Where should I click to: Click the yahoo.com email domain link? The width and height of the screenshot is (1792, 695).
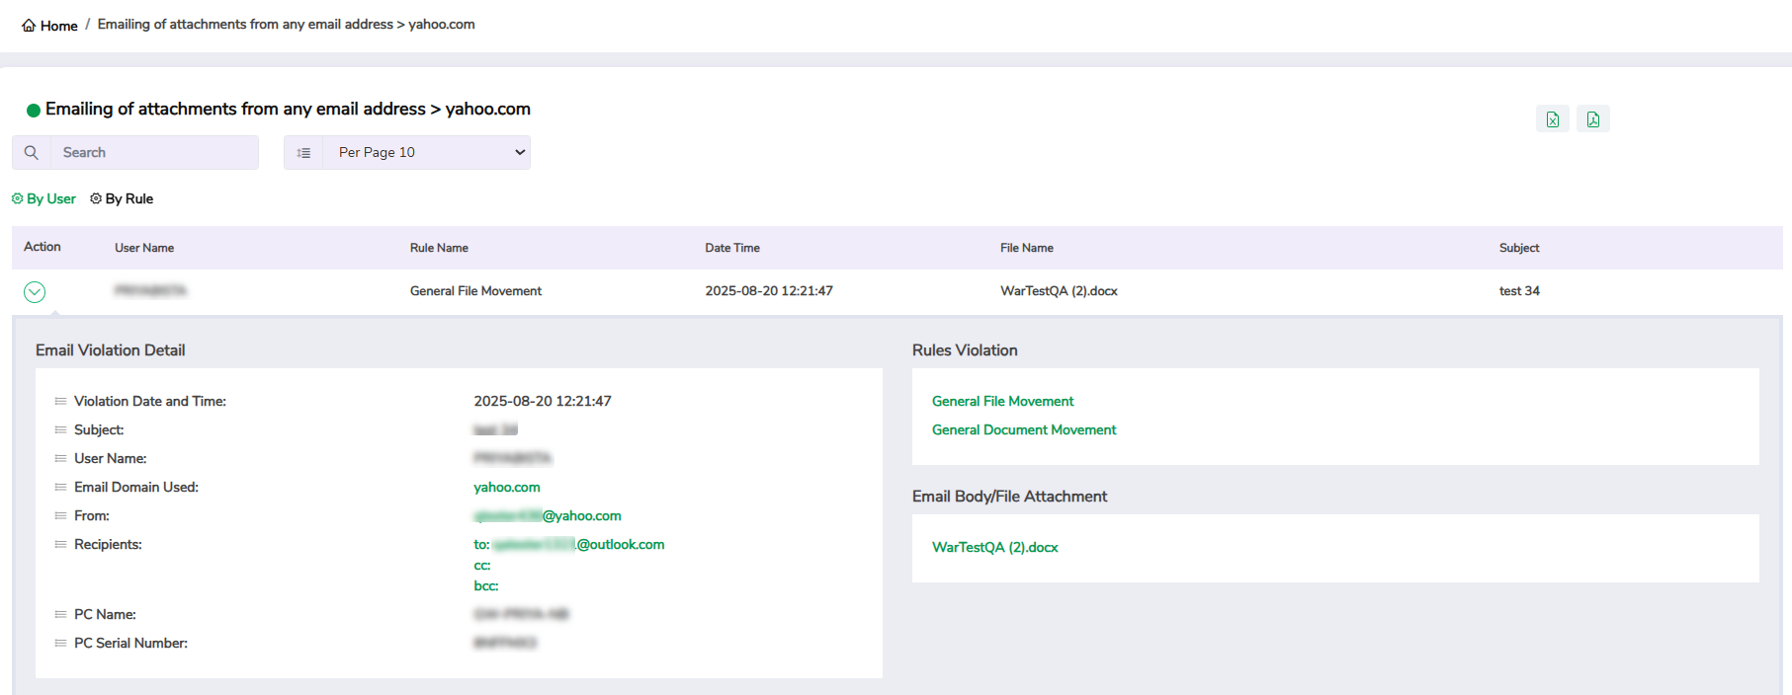pyautogui.click(x=506, y=488)
